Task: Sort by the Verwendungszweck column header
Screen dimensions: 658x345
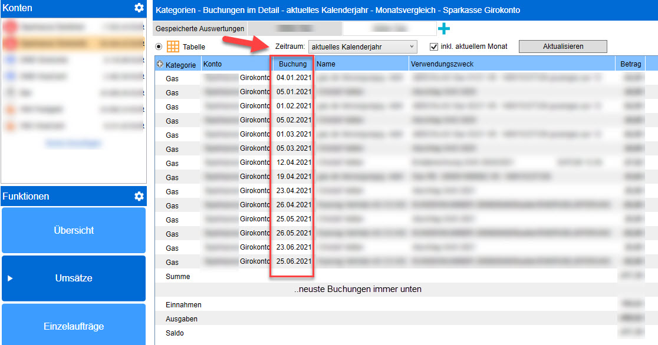Action: coord(442,64)
